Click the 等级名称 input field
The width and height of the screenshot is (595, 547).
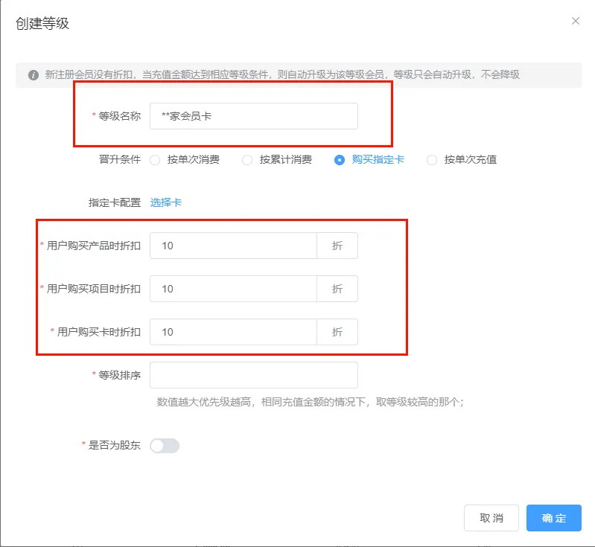[x=253, y=116]
